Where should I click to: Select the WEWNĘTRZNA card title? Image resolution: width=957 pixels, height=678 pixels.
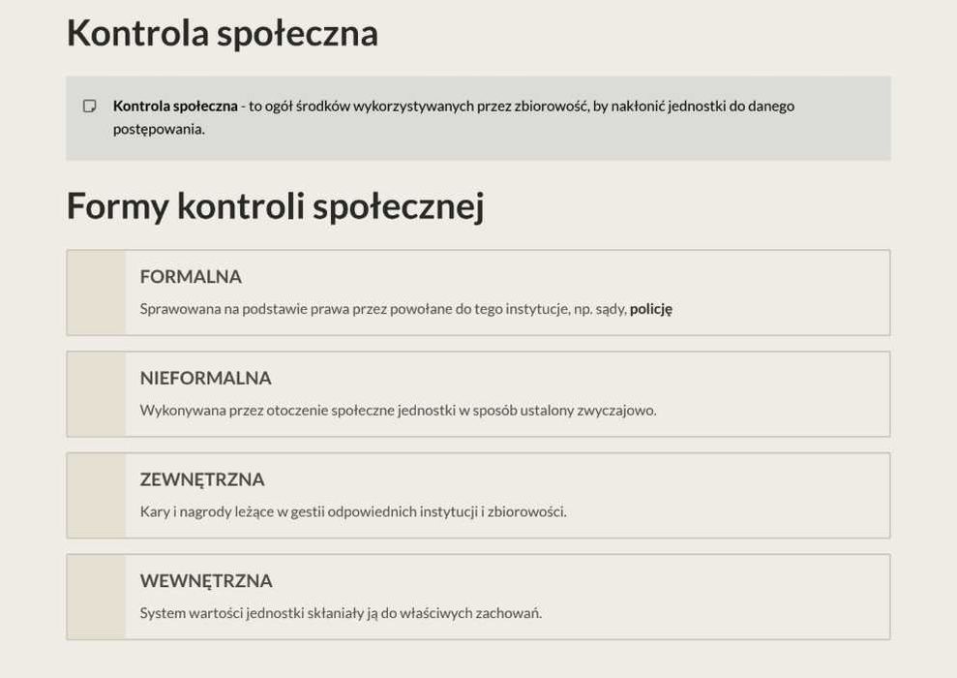(206, 581)
